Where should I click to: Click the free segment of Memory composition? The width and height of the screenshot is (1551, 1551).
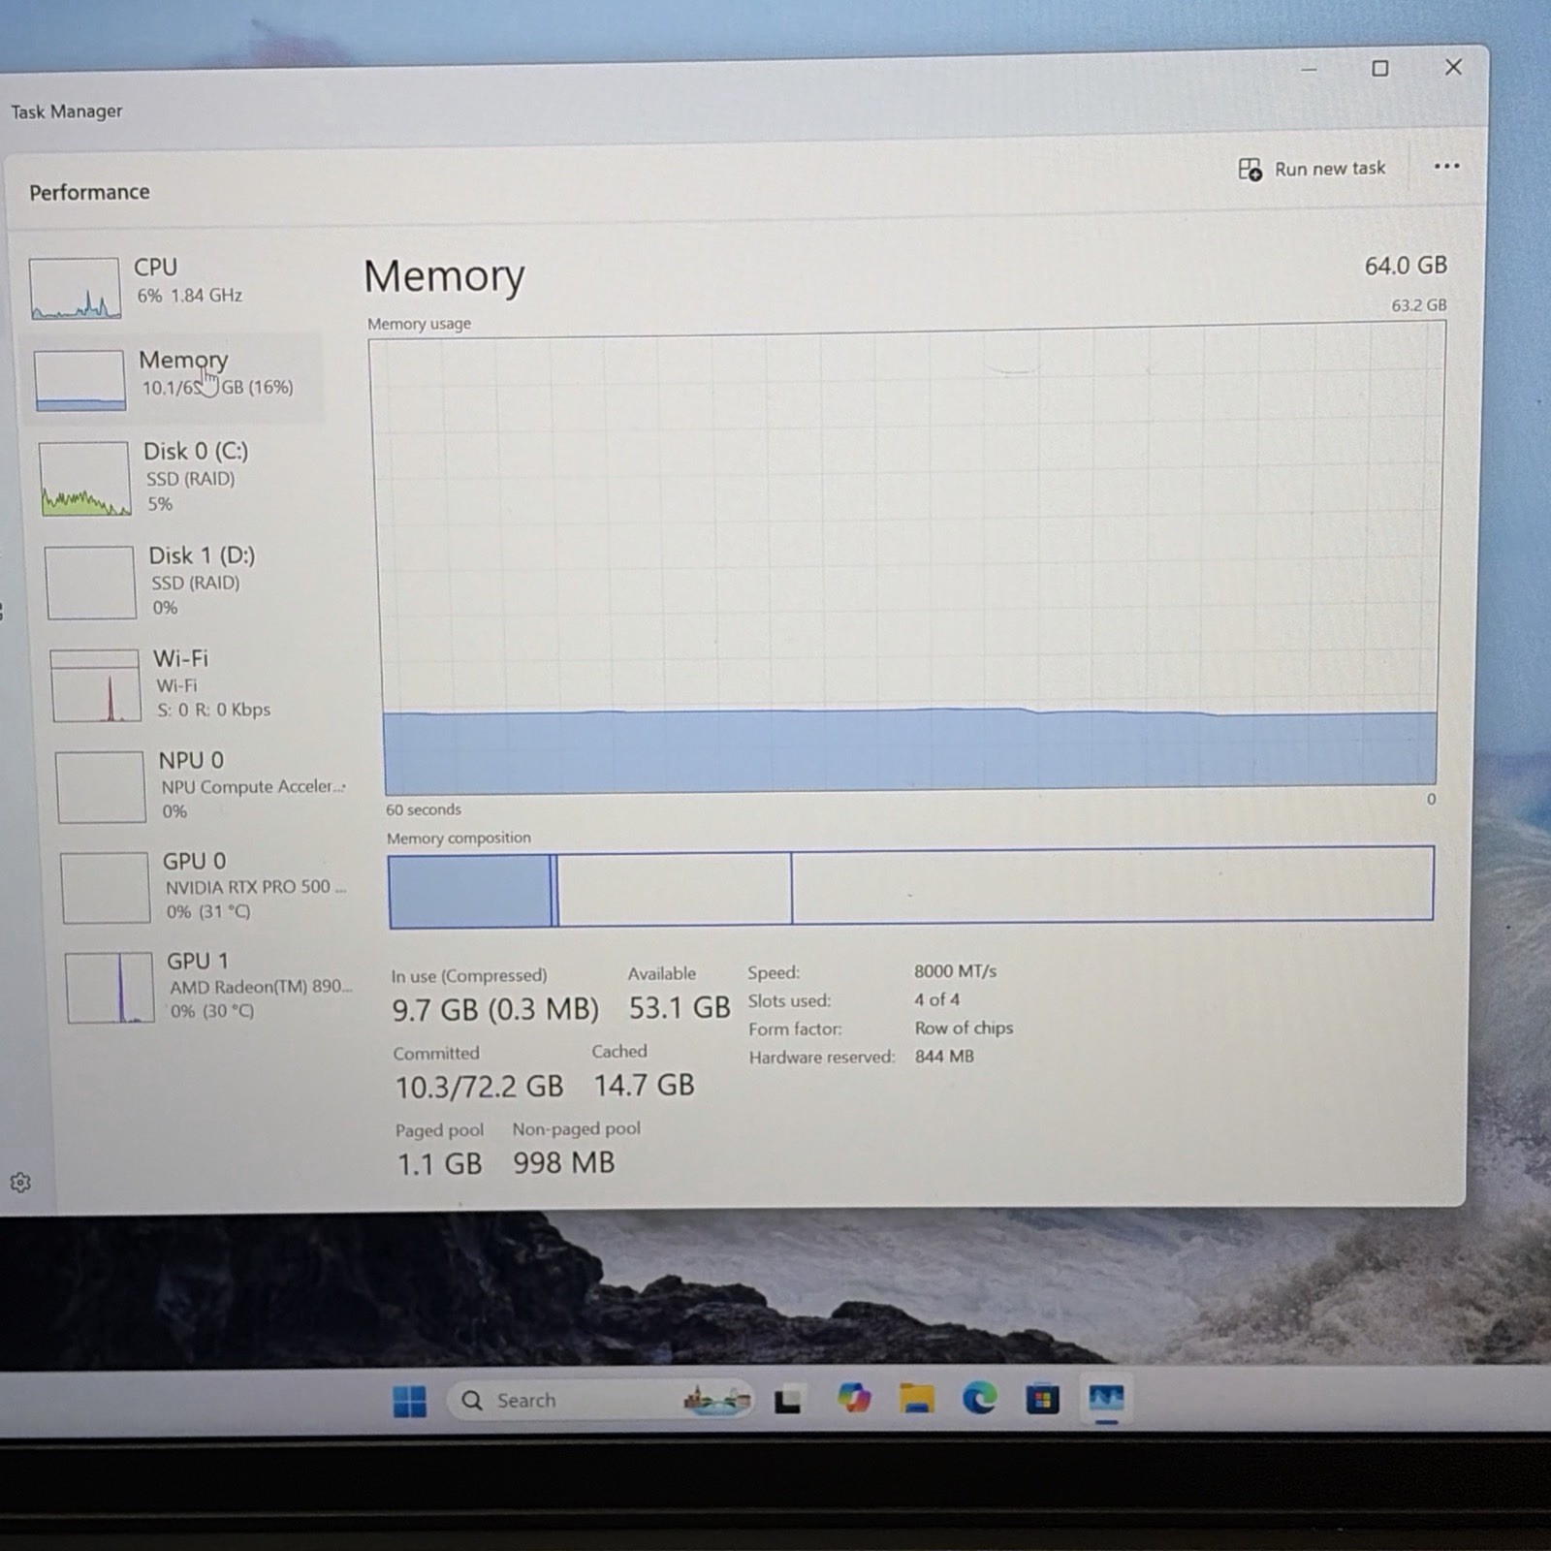coord(1112,884)
